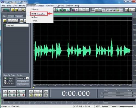The width and height of the screenshot is (136, 108).
Task: Select DTMF Signals from Generate menu
Action: coord(38,14)
